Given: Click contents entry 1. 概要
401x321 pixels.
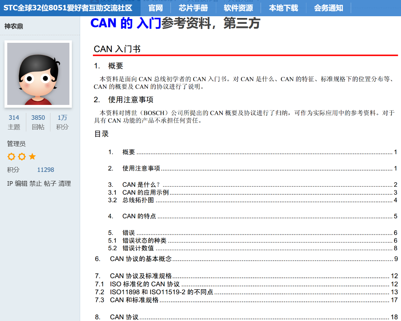Looking at the screenshot, I should point(252,152).
